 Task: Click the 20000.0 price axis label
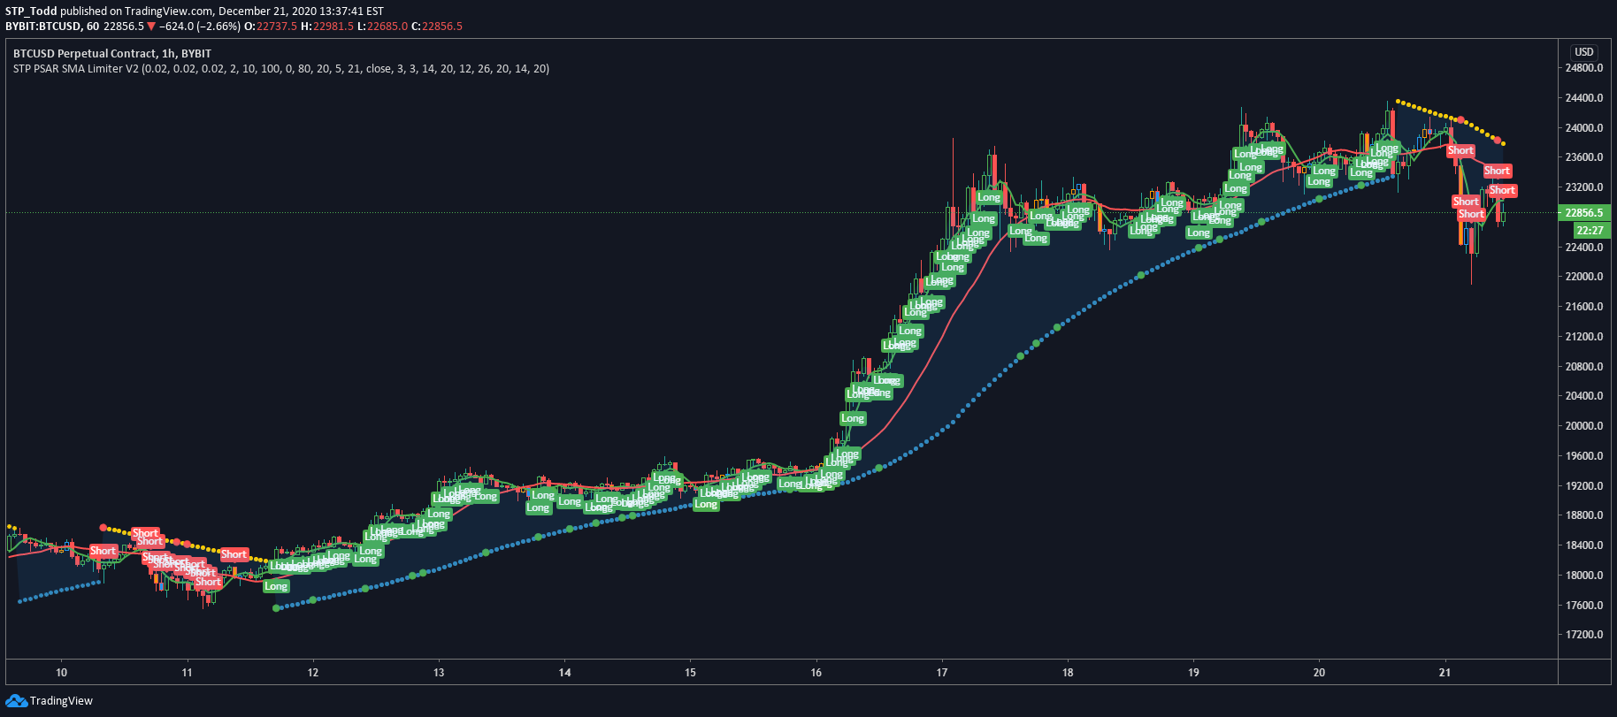point(1584,426)
